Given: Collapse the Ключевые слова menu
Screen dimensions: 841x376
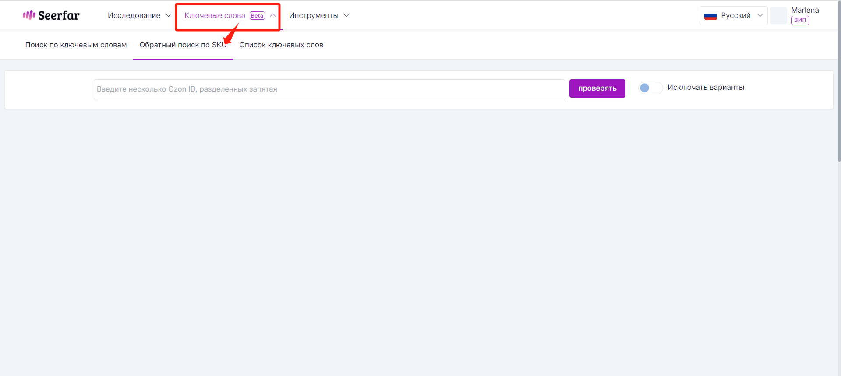Looking at the screenshot, I should [x=230, y=15].
